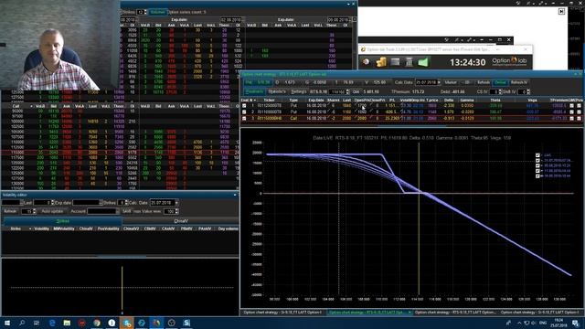
Task: Toggle the third chart legend checkbox
Action: point(537,165)
